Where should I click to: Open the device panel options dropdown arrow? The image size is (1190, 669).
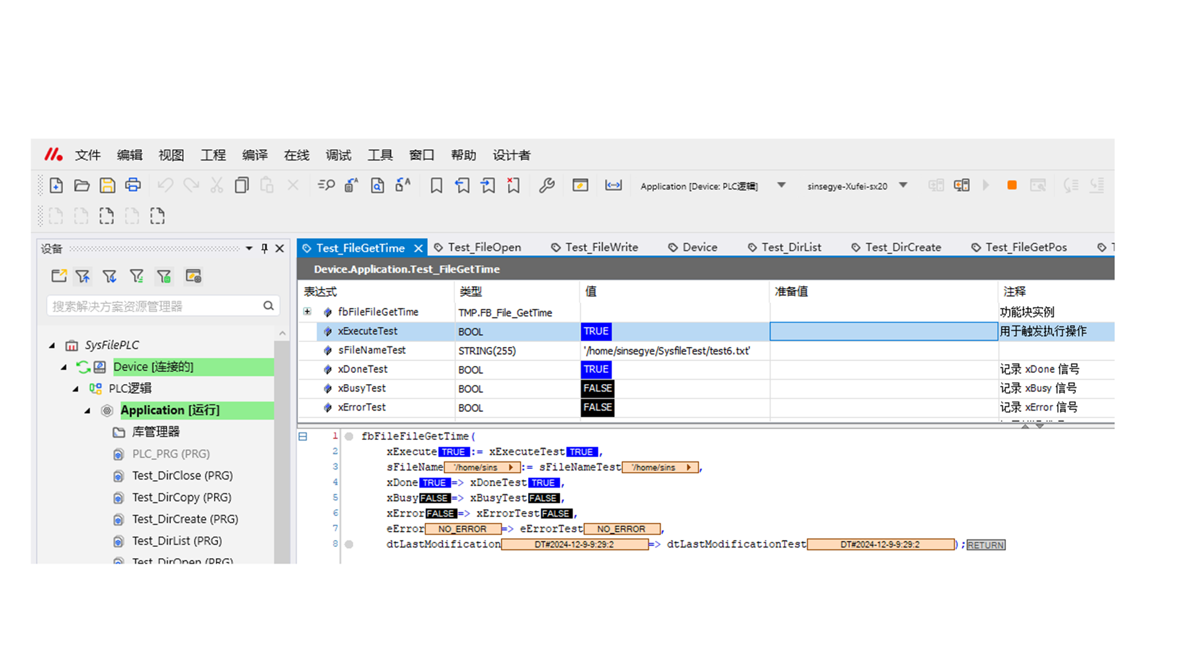click(249, 248)
